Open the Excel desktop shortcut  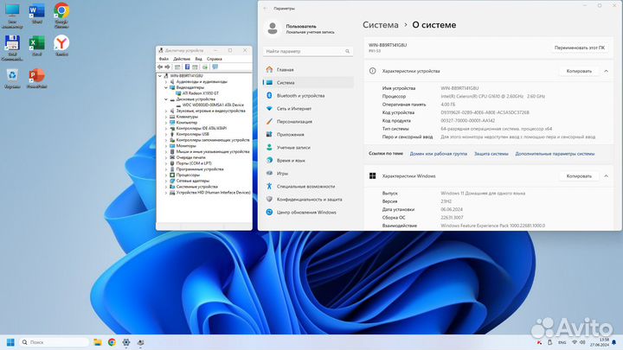click(x=37, y=46)
